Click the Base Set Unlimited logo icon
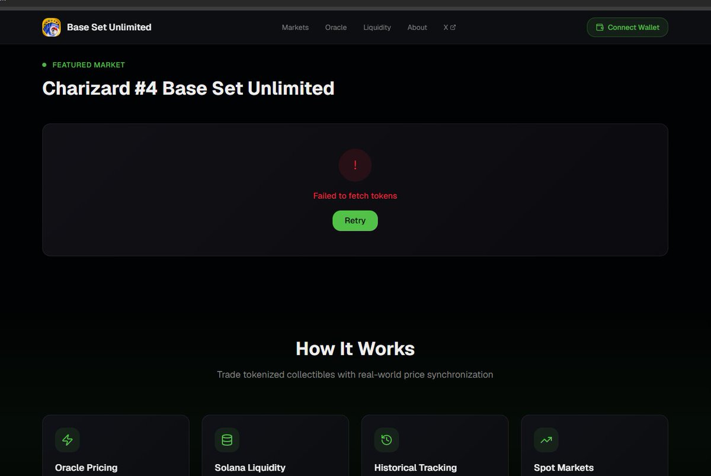Viewport: 711px width, 476px height. click(x=52, y=27)
